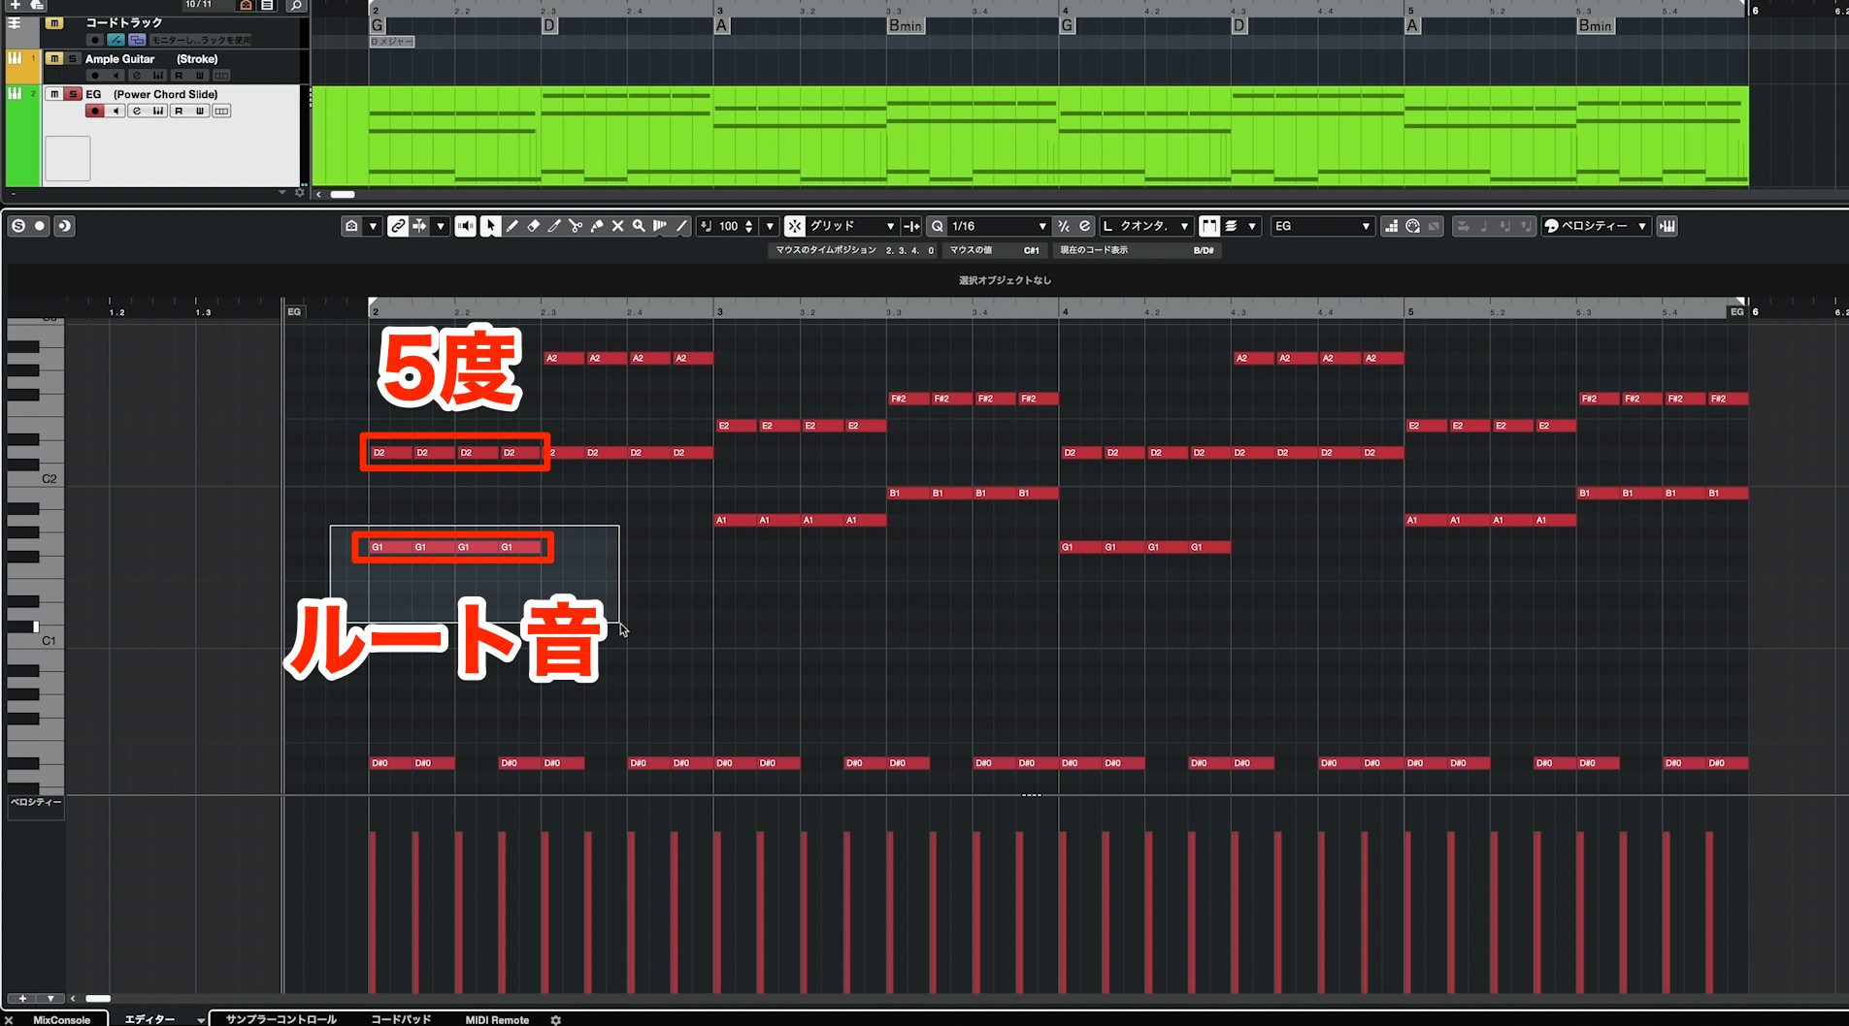Screen dimensions: 1849x1026
Task: Solo the Ample Guitar track
Action: [72, 59]
